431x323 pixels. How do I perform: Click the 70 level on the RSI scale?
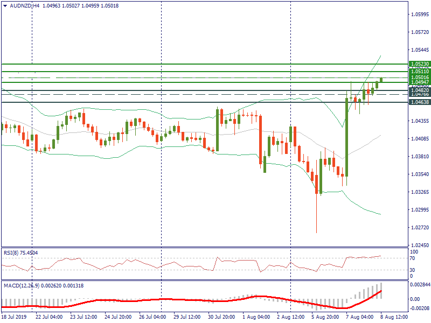[x=412, y=258]
